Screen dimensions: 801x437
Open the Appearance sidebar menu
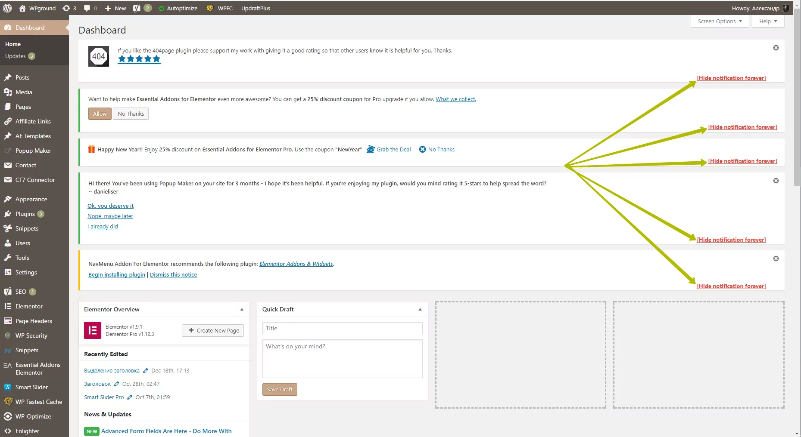point(31,199)
